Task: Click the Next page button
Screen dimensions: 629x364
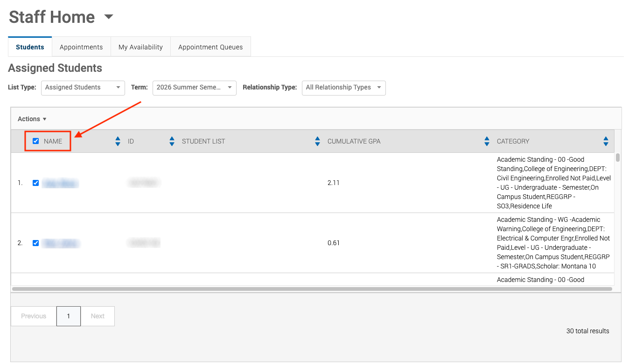Action: click(98, 316)
